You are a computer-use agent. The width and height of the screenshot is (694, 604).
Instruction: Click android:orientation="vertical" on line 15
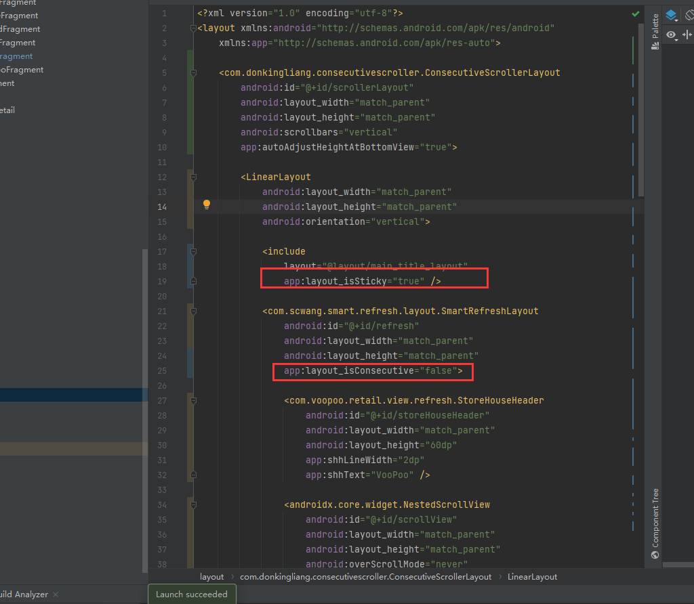(344, 222)
